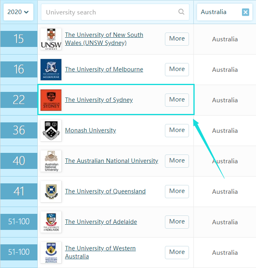Select the rank 36 cell
Screen dimensions: 256x268
pyautogui.click(x=19, y=130)
